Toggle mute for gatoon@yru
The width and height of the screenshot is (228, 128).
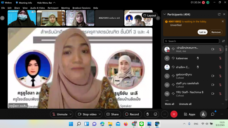[x=220, y=76]
